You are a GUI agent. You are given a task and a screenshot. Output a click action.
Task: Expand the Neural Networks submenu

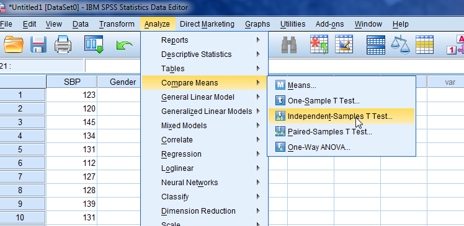tap(205, 183)
